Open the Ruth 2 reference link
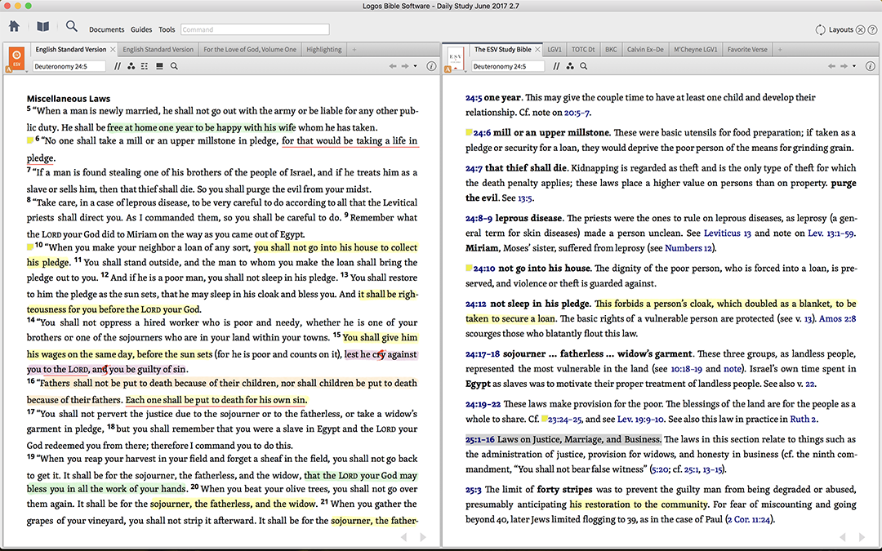The height and width of the screenshot is (551, 882). pyautogui.click(x=804, y=420)
